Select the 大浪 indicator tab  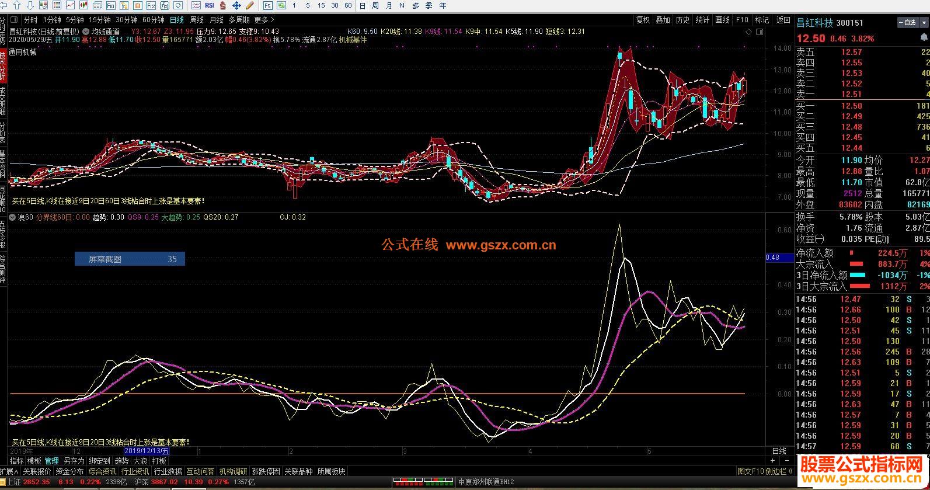point(140,461)
